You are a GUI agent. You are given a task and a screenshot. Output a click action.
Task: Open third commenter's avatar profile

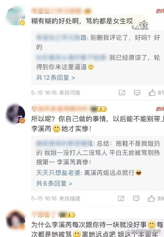point(15,220)
